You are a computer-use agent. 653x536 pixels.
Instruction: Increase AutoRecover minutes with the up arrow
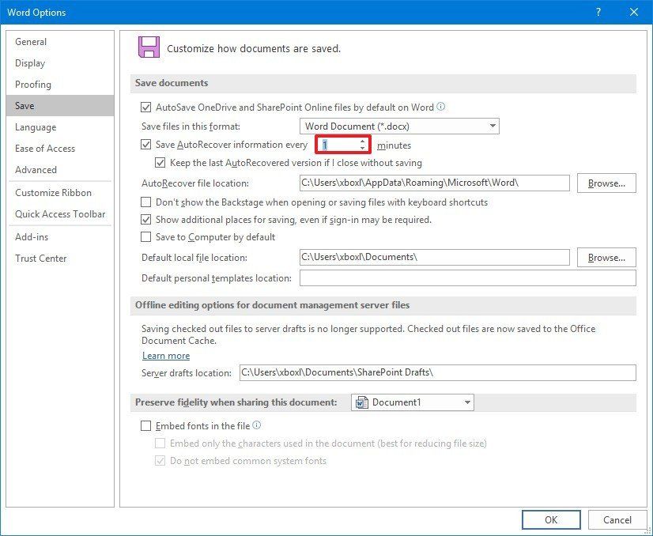362,142
